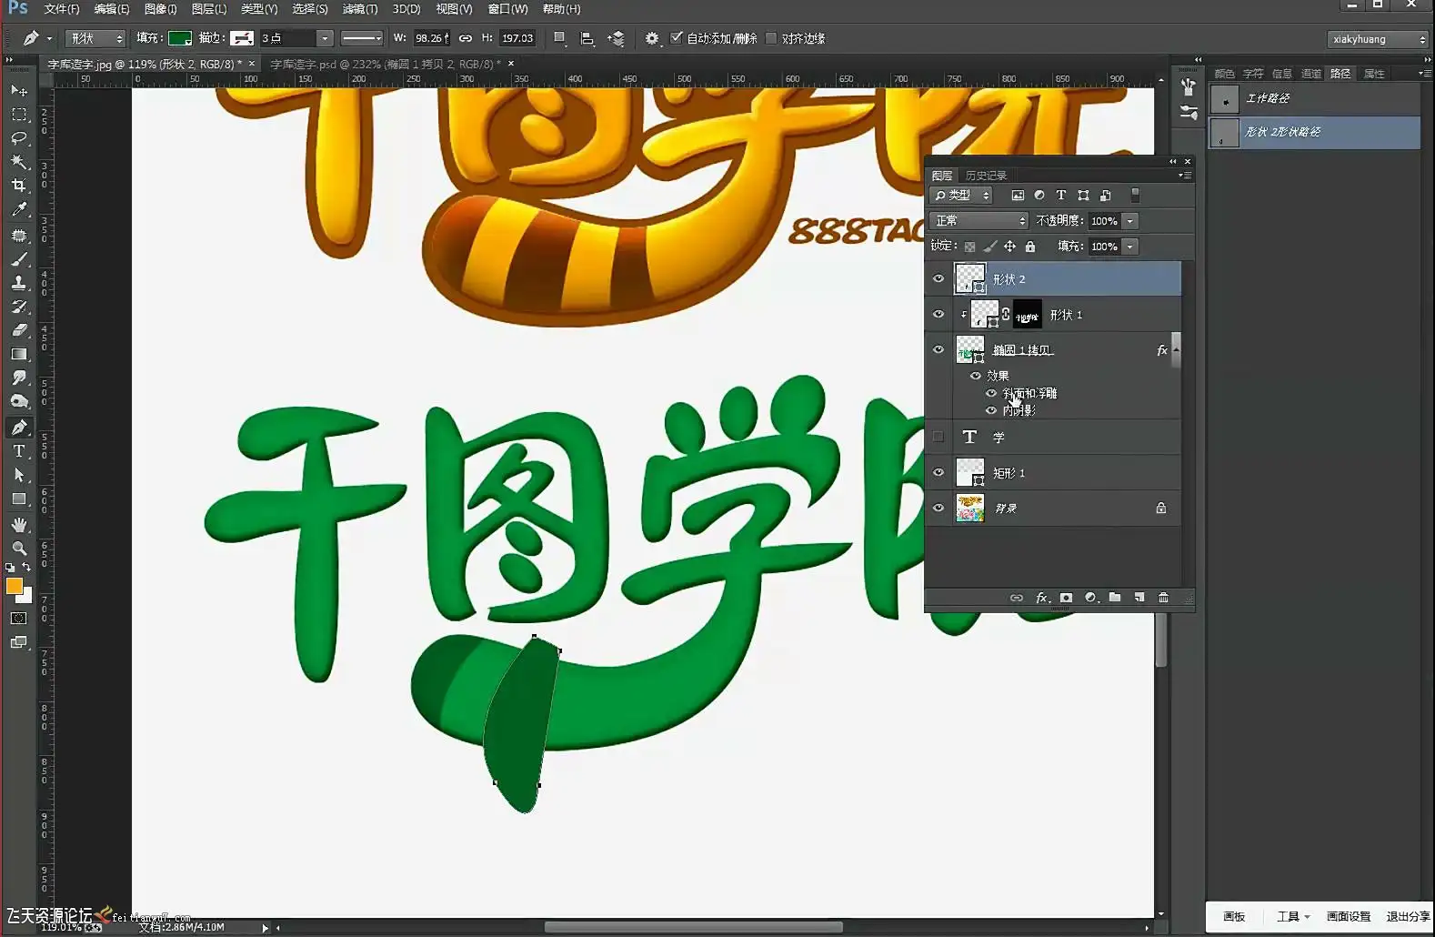Open the 文件(F) menu
This screenshot has width=1435, height=937.
point(62,9)
